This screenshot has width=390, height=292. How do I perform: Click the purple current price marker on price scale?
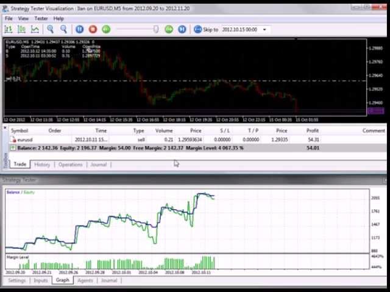pyautogui.click(x=375, y=111)
